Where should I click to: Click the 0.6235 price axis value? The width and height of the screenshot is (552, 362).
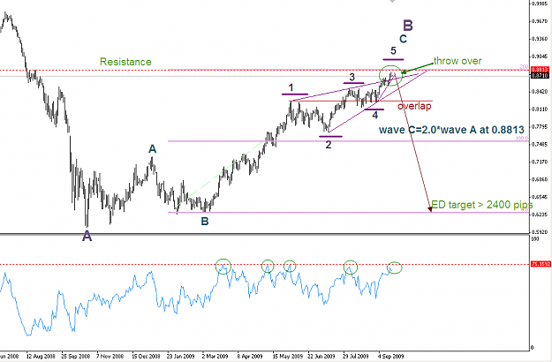coord(541,215)
